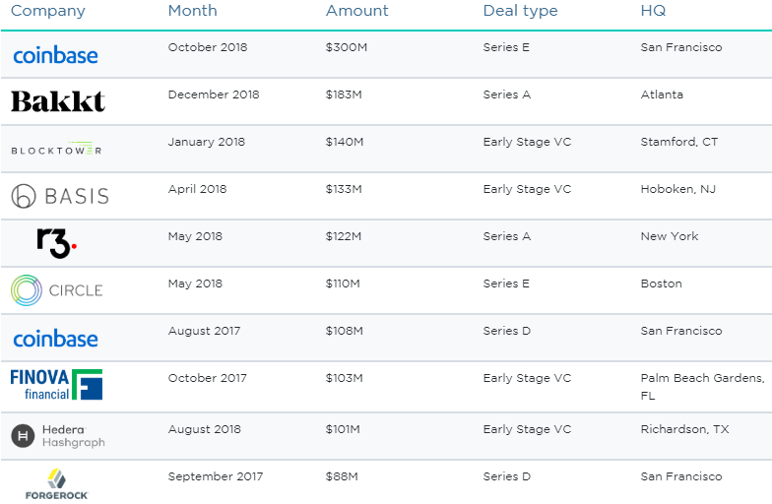The width and height of the screenshot is (772, 504).
Task: Select the HQ column header
Action: click(x=654, y=10)
